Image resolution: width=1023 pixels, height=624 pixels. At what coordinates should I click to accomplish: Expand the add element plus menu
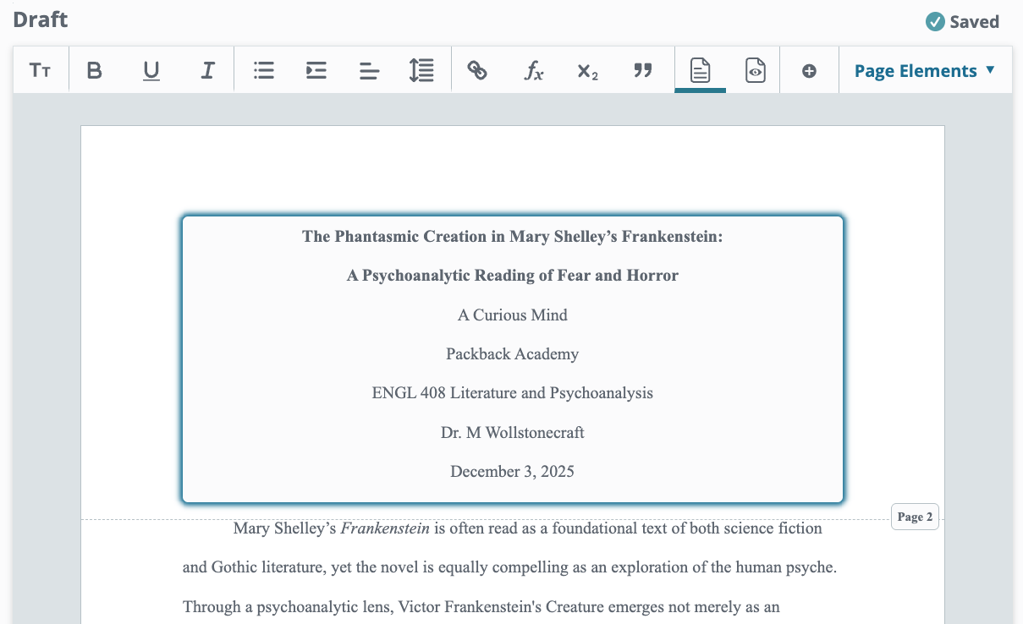pos(809,70)
